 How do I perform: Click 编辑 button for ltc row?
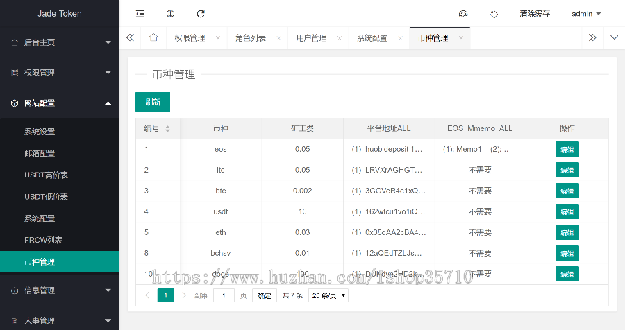tap(567, 170)
